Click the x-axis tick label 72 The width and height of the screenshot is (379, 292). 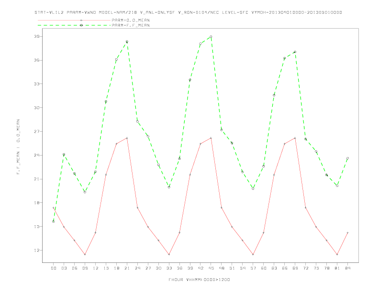pos(306,268)
